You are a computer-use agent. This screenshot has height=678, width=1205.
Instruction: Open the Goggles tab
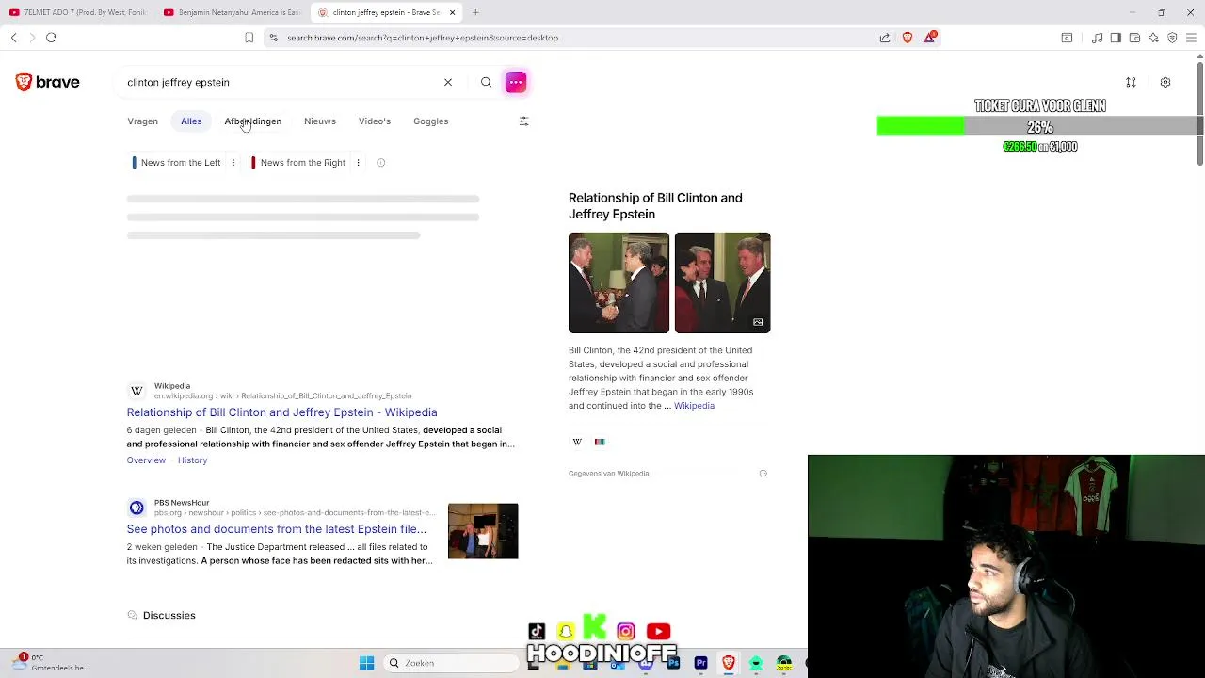pyautogui.click(x=431, y=121)
